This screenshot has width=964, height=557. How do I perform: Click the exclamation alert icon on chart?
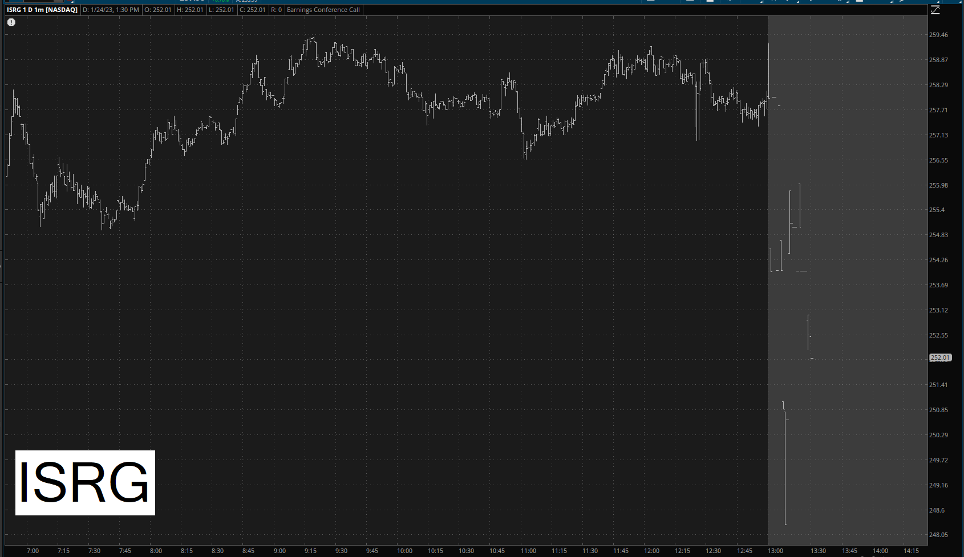[x=11, y=22]
